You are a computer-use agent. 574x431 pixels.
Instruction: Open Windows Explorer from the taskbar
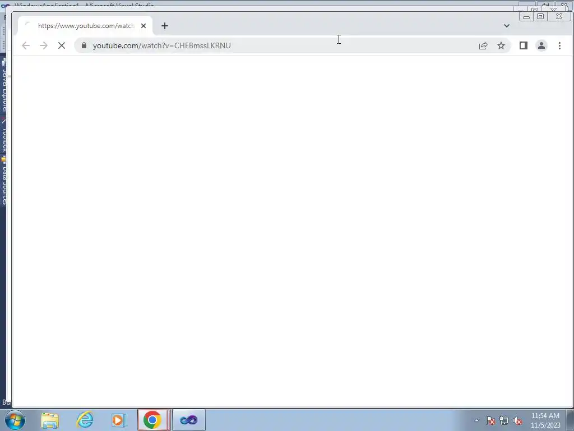50,420
